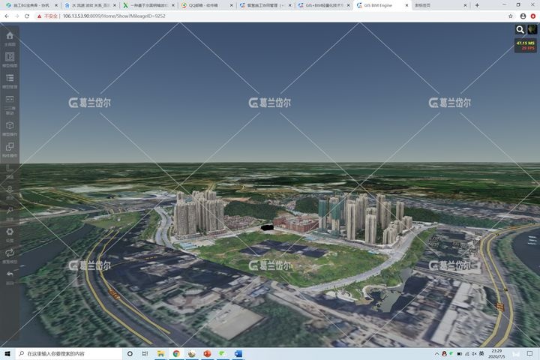Open PowerPoint from the taskbar
The width and height of the screenshot is (540, 360).
point(207,353)
